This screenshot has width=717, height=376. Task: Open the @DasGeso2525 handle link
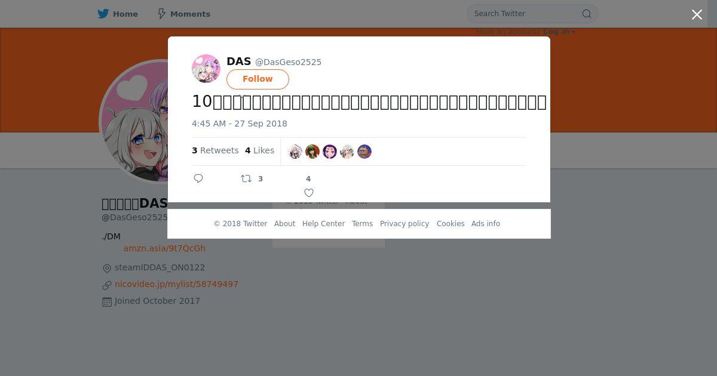[x=288, y=62]
